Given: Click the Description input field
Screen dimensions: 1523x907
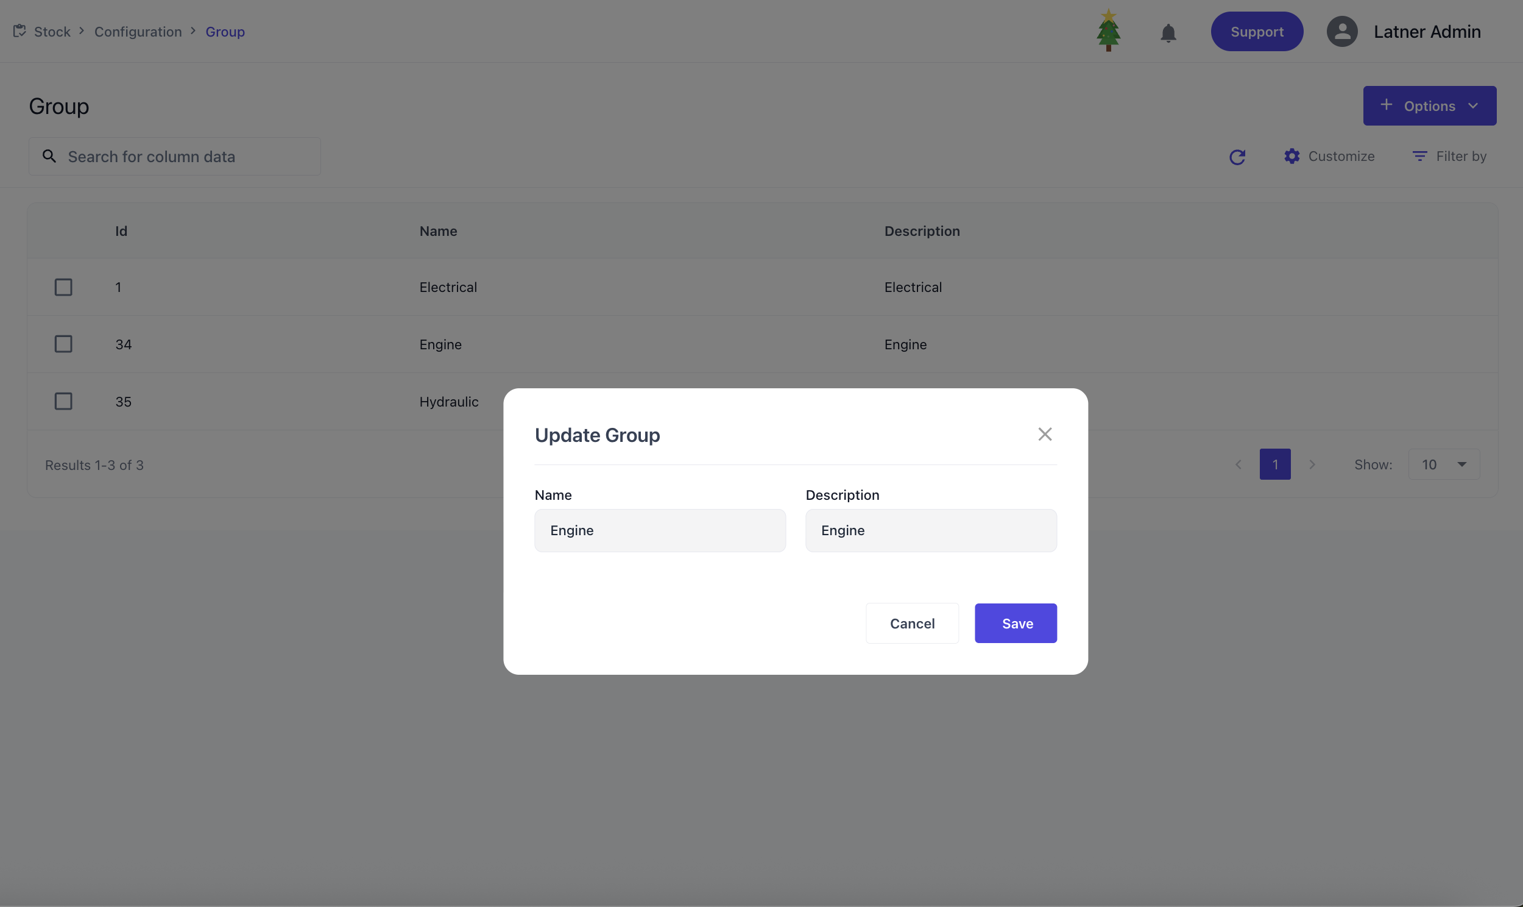Looking at the screenshot, I should [x=931, y=530].
